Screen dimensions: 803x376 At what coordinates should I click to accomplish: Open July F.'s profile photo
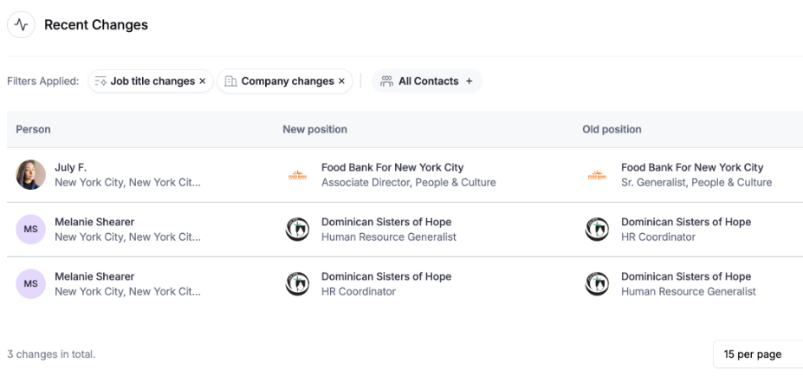click(x=30, y=175)
